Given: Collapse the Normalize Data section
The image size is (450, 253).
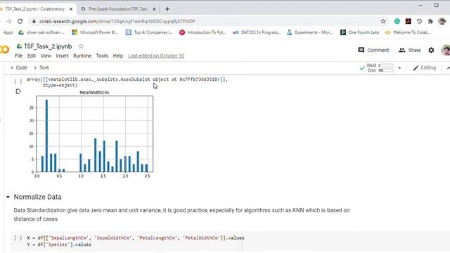Looking at the screenshot, I should tap(8, 197).
